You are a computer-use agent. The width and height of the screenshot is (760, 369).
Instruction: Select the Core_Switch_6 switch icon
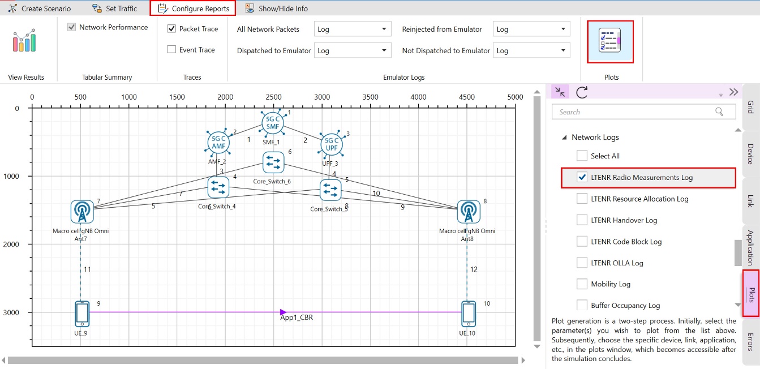pos(273,163)
